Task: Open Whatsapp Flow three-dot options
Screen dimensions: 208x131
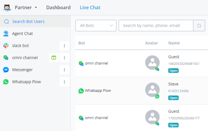Action: pos(64,82)
